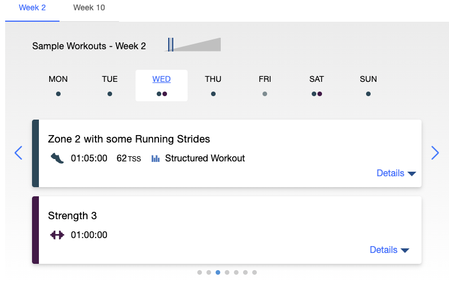The image size is (449, 281).
Task: Click the WED day link
Action: pos(161,80)
